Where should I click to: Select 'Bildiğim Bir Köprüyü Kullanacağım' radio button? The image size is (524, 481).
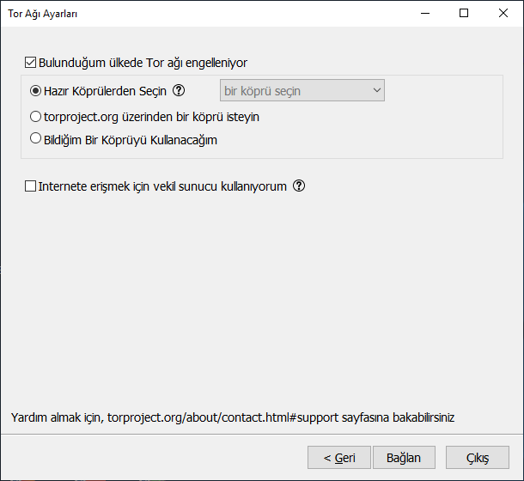tap(36, 138)
